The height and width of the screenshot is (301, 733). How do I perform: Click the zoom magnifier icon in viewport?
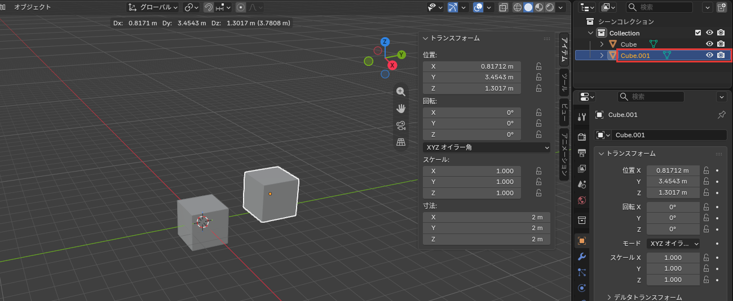pyautogui.click(x=401, y=92)
